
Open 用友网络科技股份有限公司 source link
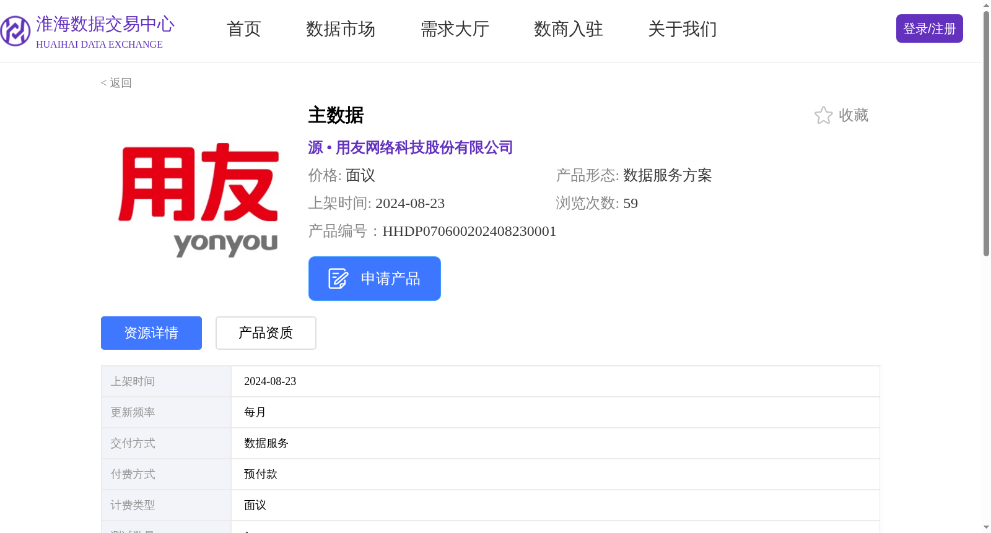[411, 147]
